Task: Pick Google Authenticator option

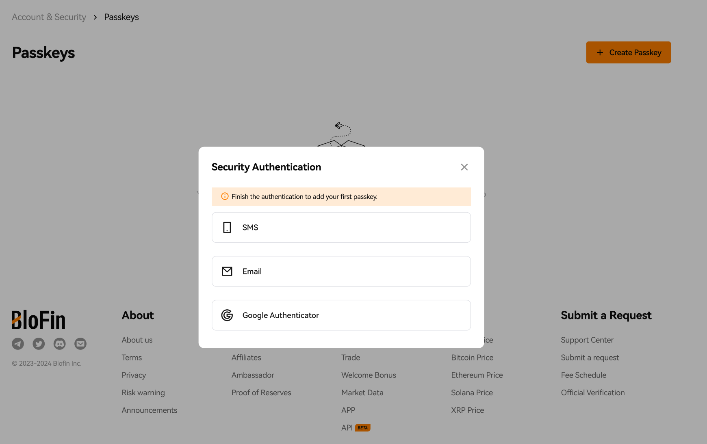Action: pos(341,315)
